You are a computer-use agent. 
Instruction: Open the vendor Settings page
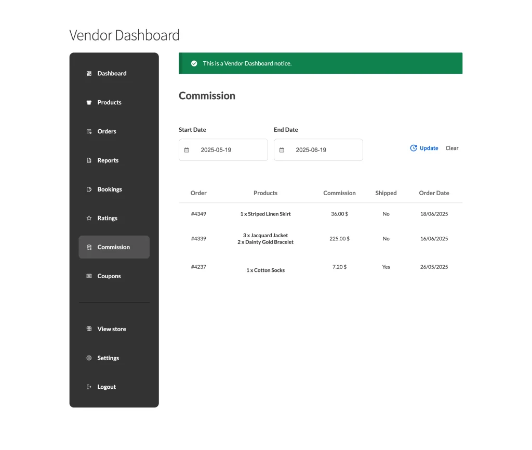[x=114, y=358]
